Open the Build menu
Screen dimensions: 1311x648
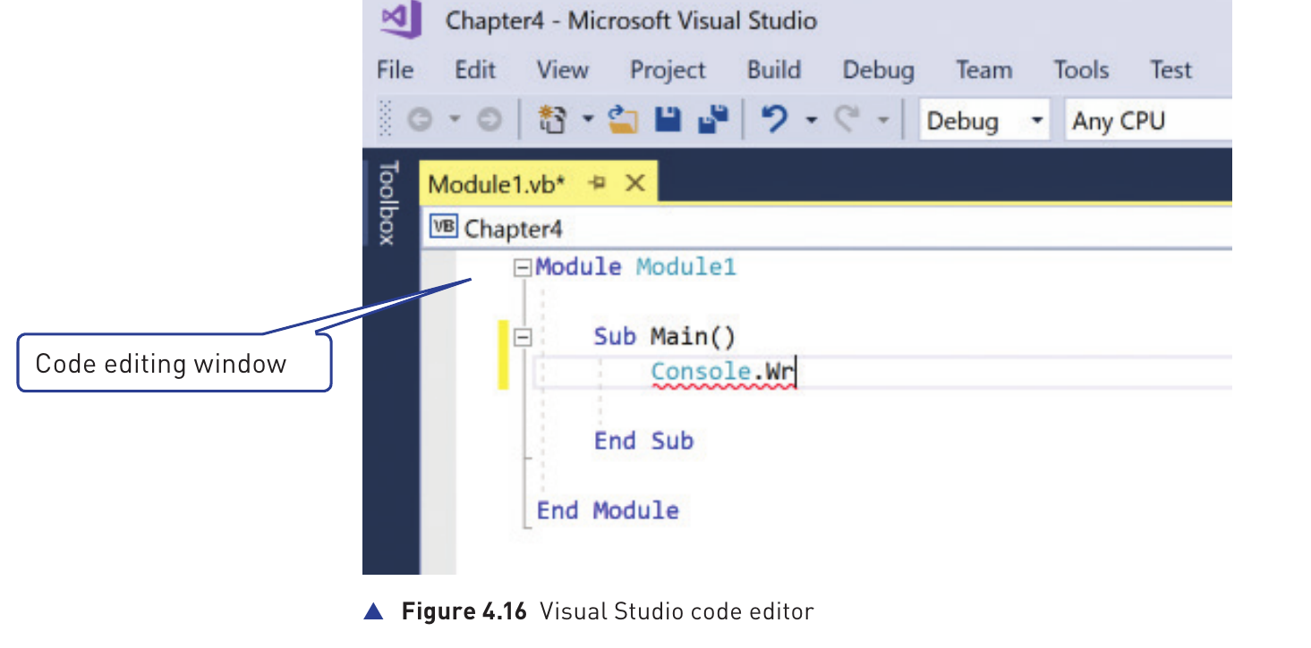coord(774,70)
